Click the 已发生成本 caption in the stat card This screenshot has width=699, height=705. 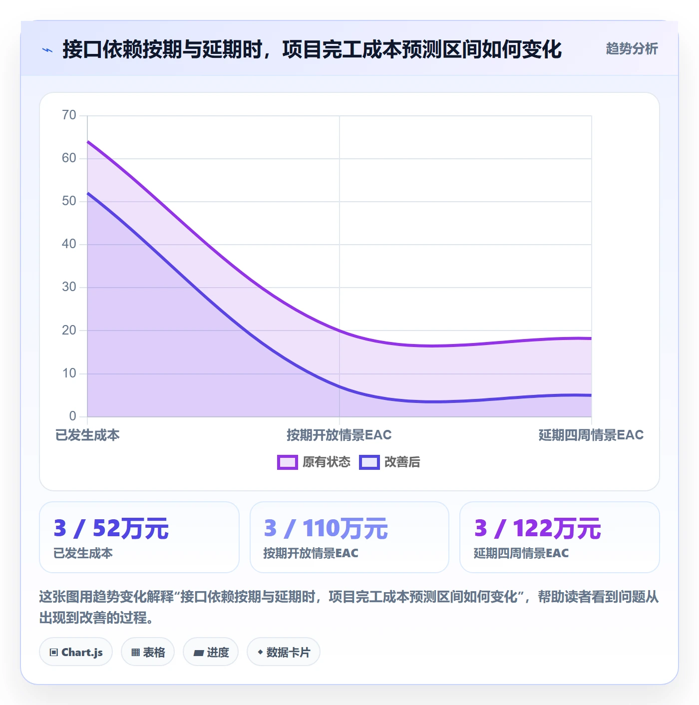tap(83, 553)
